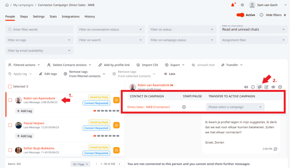Switch theme with the sun icon
The height and width of the screenshot is (168, 290).
(242, 5)
